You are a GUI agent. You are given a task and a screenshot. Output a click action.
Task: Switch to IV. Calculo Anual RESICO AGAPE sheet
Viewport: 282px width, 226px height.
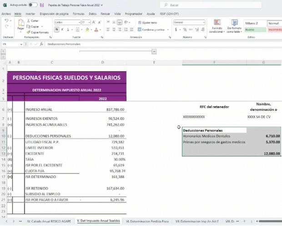49,221
